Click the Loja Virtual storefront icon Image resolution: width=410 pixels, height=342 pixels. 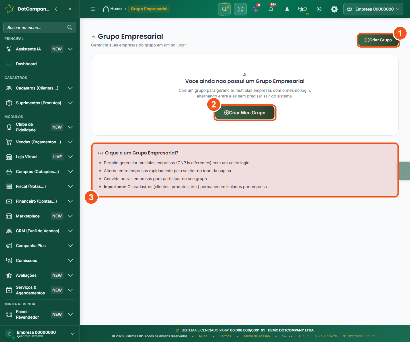point(9,157)
